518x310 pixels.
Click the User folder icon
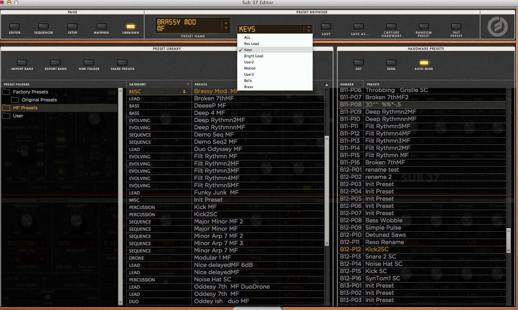click(x=6, y=116)
